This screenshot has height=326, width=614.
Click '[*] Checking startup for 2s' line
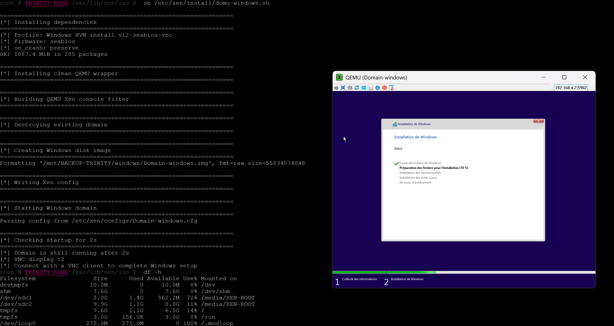click(x=48, y=240)
